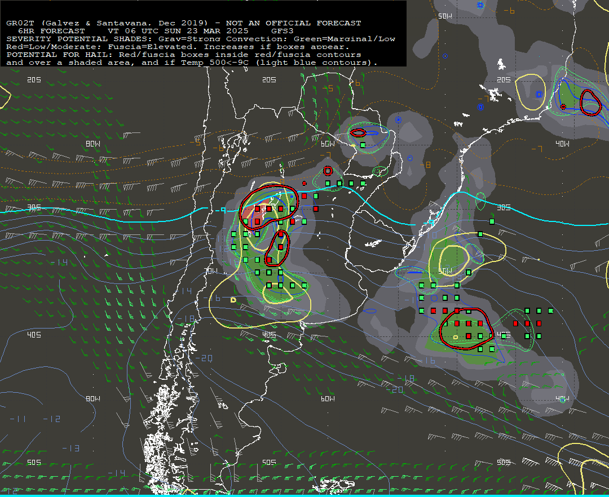The width and height of the screenshot is (609, 497).
Task: Click the '70W' longitude label
Action: pos(211,271)
